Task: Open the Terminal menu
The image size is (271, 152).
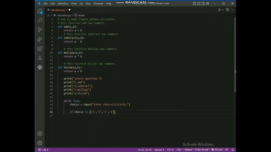Action: [98, 3]
